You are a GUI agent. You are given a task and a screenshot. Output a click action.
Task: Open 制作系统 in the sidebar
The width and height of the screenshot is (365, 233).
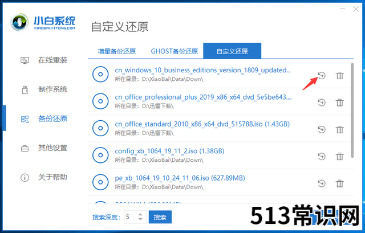[52, 89]
